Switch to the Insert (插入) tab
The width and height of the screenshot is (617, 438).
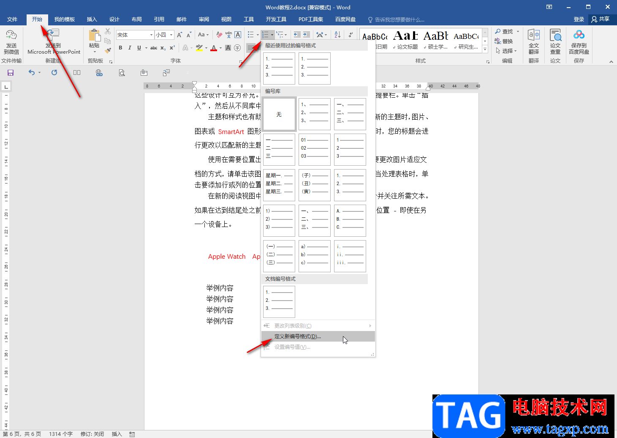92,19
